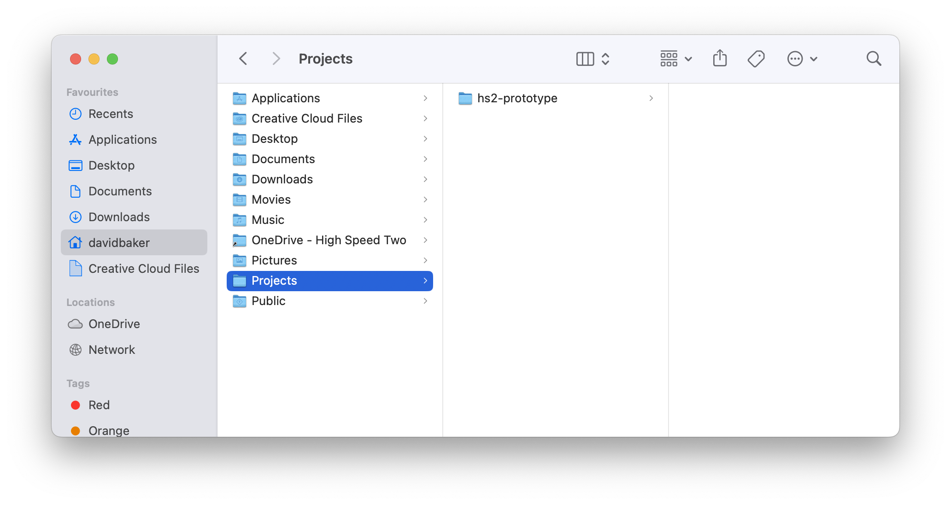Click the Recents icon in the sidebar
The image size is (951, 505).
click(x=75, y=114)
